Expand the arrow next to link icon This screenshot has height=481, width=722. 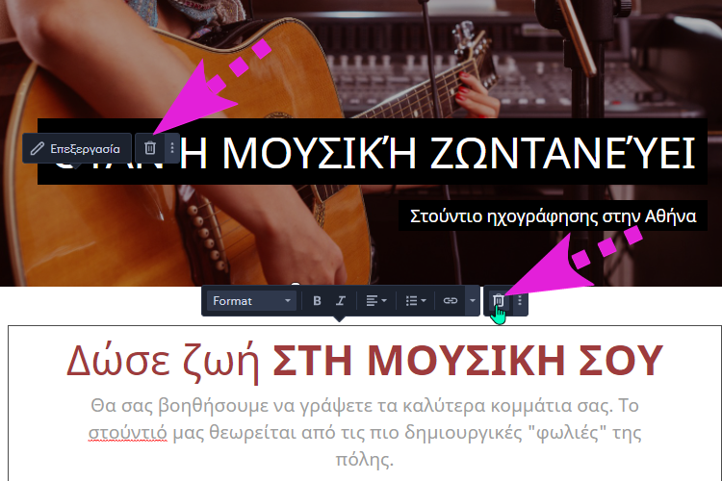(472, 301)
